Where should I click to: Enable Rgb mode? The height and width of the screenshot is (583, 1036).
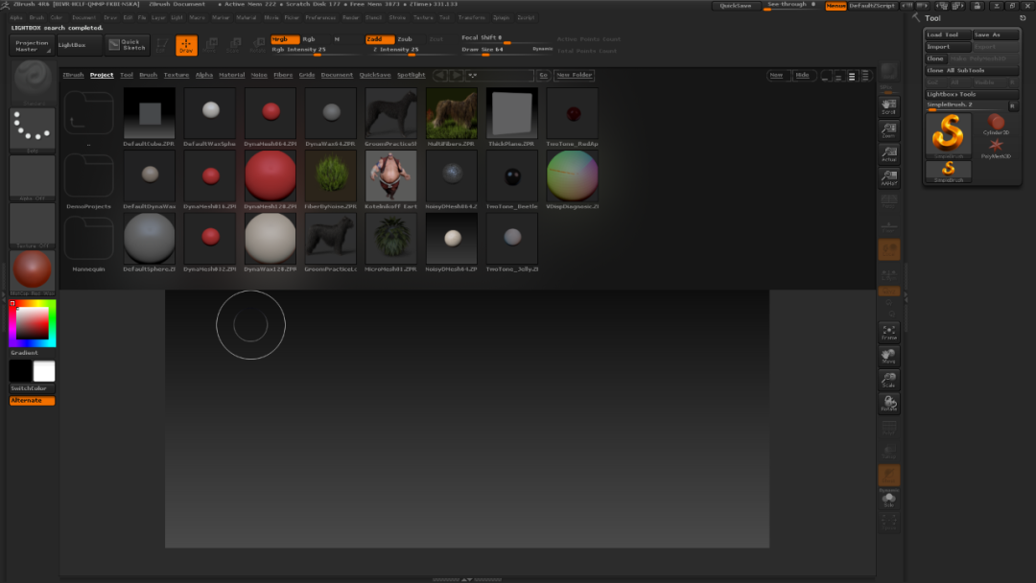pos(309,39)
